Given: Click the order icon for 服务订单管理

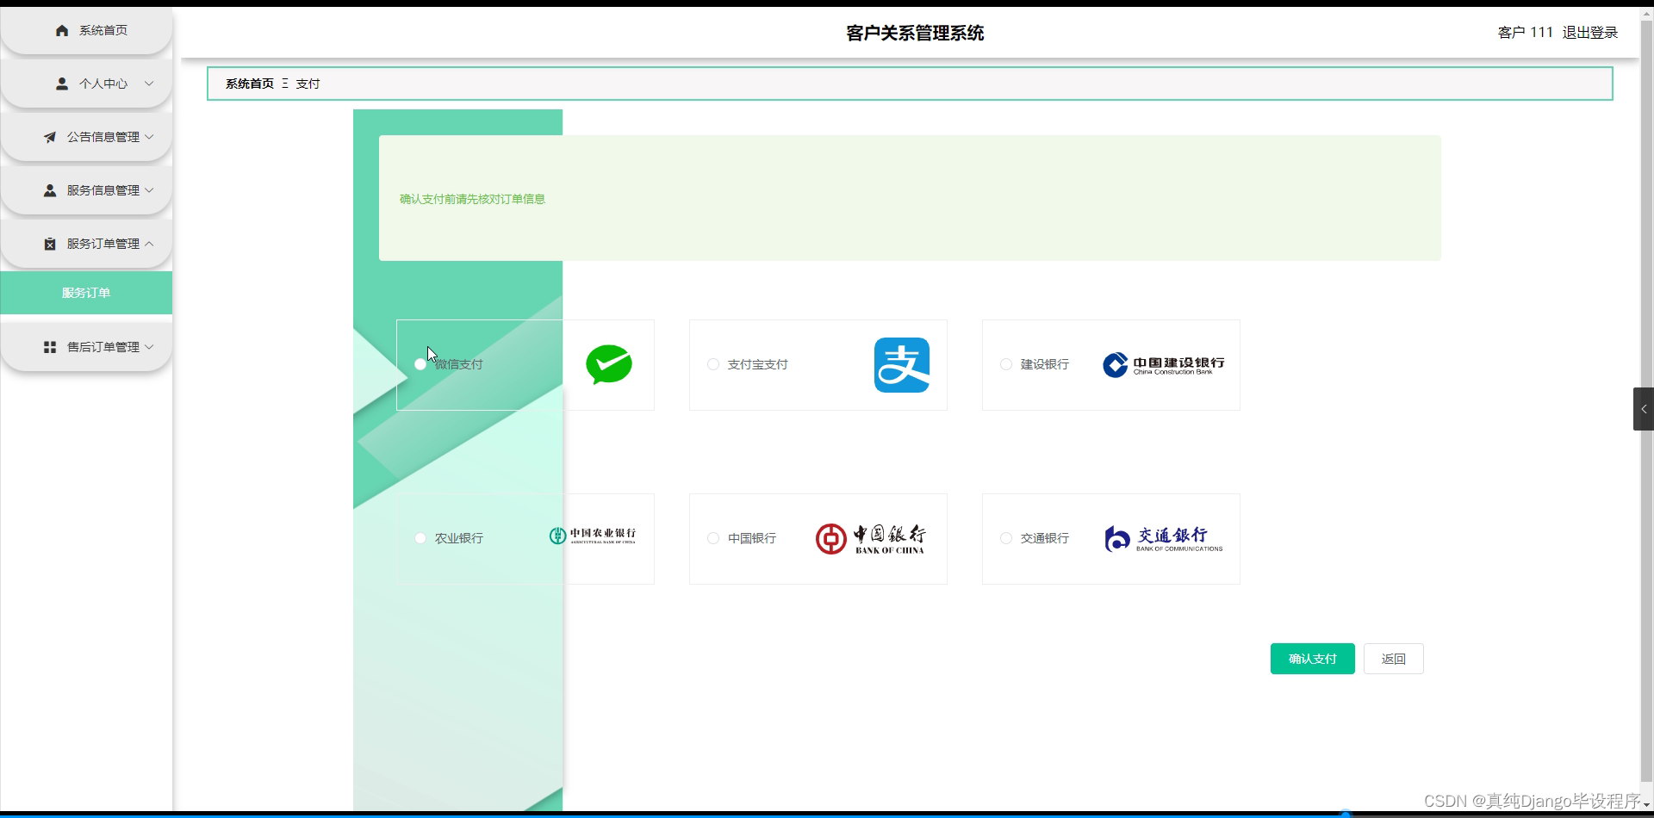Looking at the screenshot, I should [x=49, y=244].
